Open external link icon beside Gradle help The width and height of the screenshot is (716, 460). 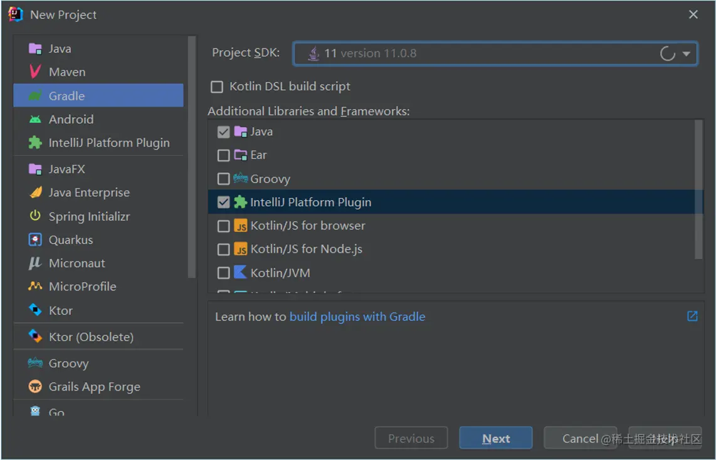tap(692, 316)
